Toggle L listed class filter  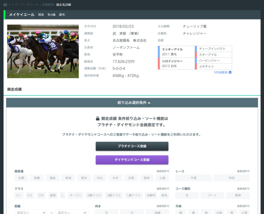(x=63, y=196)
